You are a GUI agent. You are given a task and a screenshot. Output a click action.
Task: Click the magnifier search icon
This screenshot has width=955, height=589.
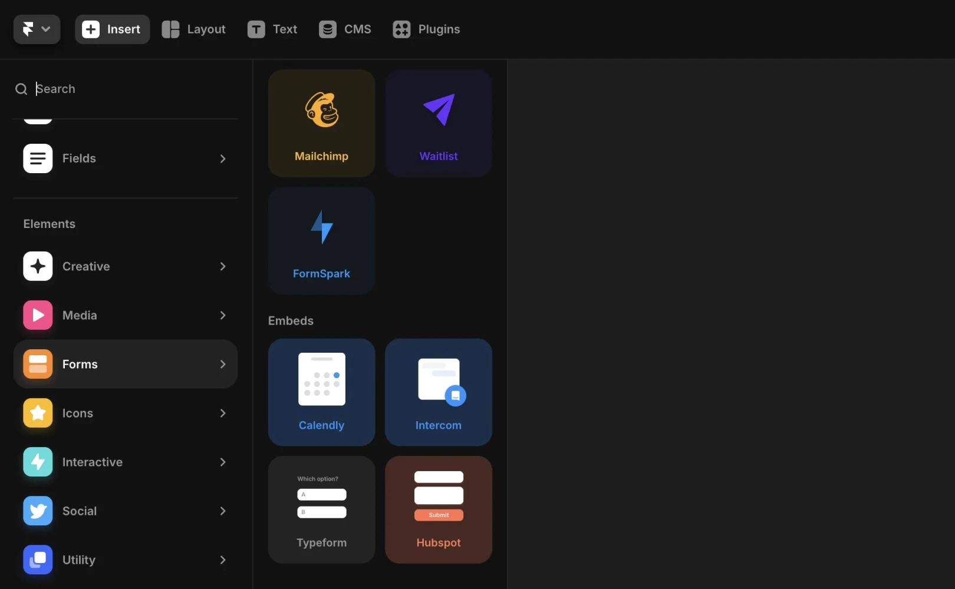point(21,89)
